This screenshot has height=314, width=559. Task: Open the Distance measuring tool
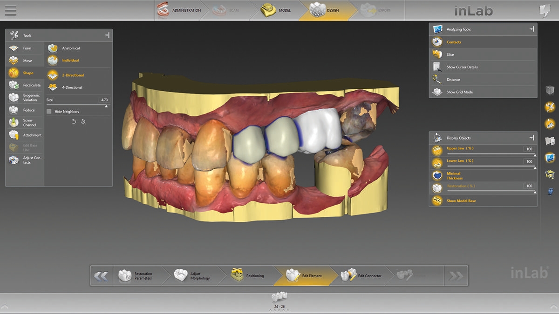(437, 80)
